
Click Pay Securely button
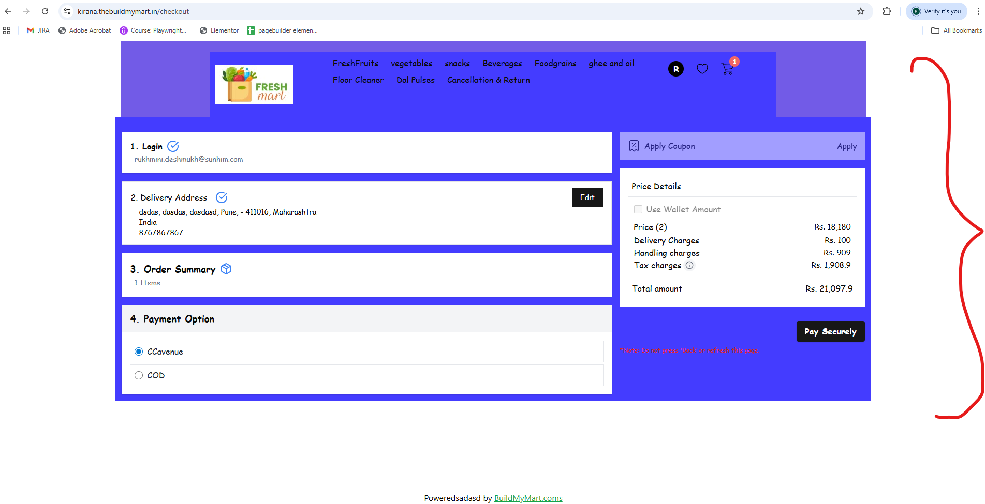(x=831, y=331)
